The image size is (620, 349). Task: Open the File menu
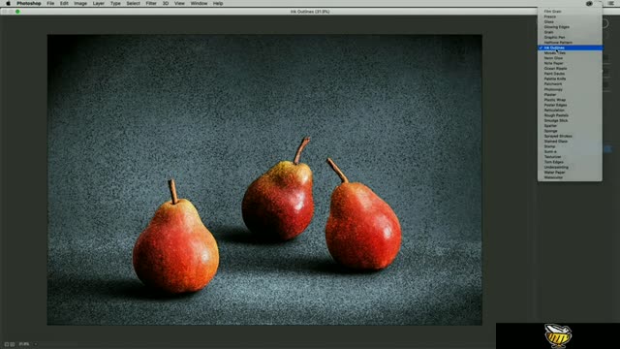[x=50, y=3]
